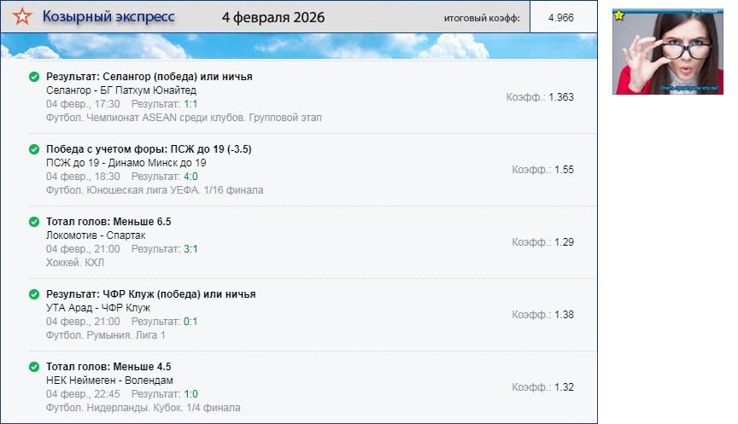This screenshot has height=424, width=738.
Task: Click the 4:0 result score
Action: coord(190,177)
